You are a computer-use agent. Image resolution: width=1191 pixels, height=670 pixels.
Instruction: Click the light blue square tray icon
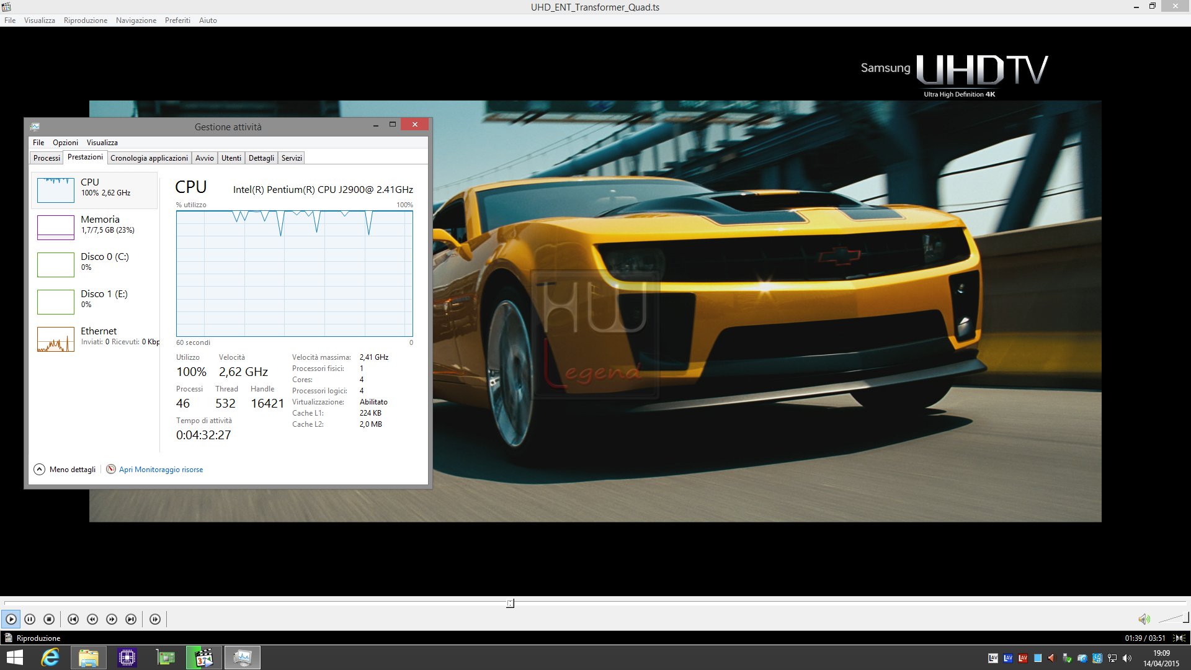point(1038,658)
